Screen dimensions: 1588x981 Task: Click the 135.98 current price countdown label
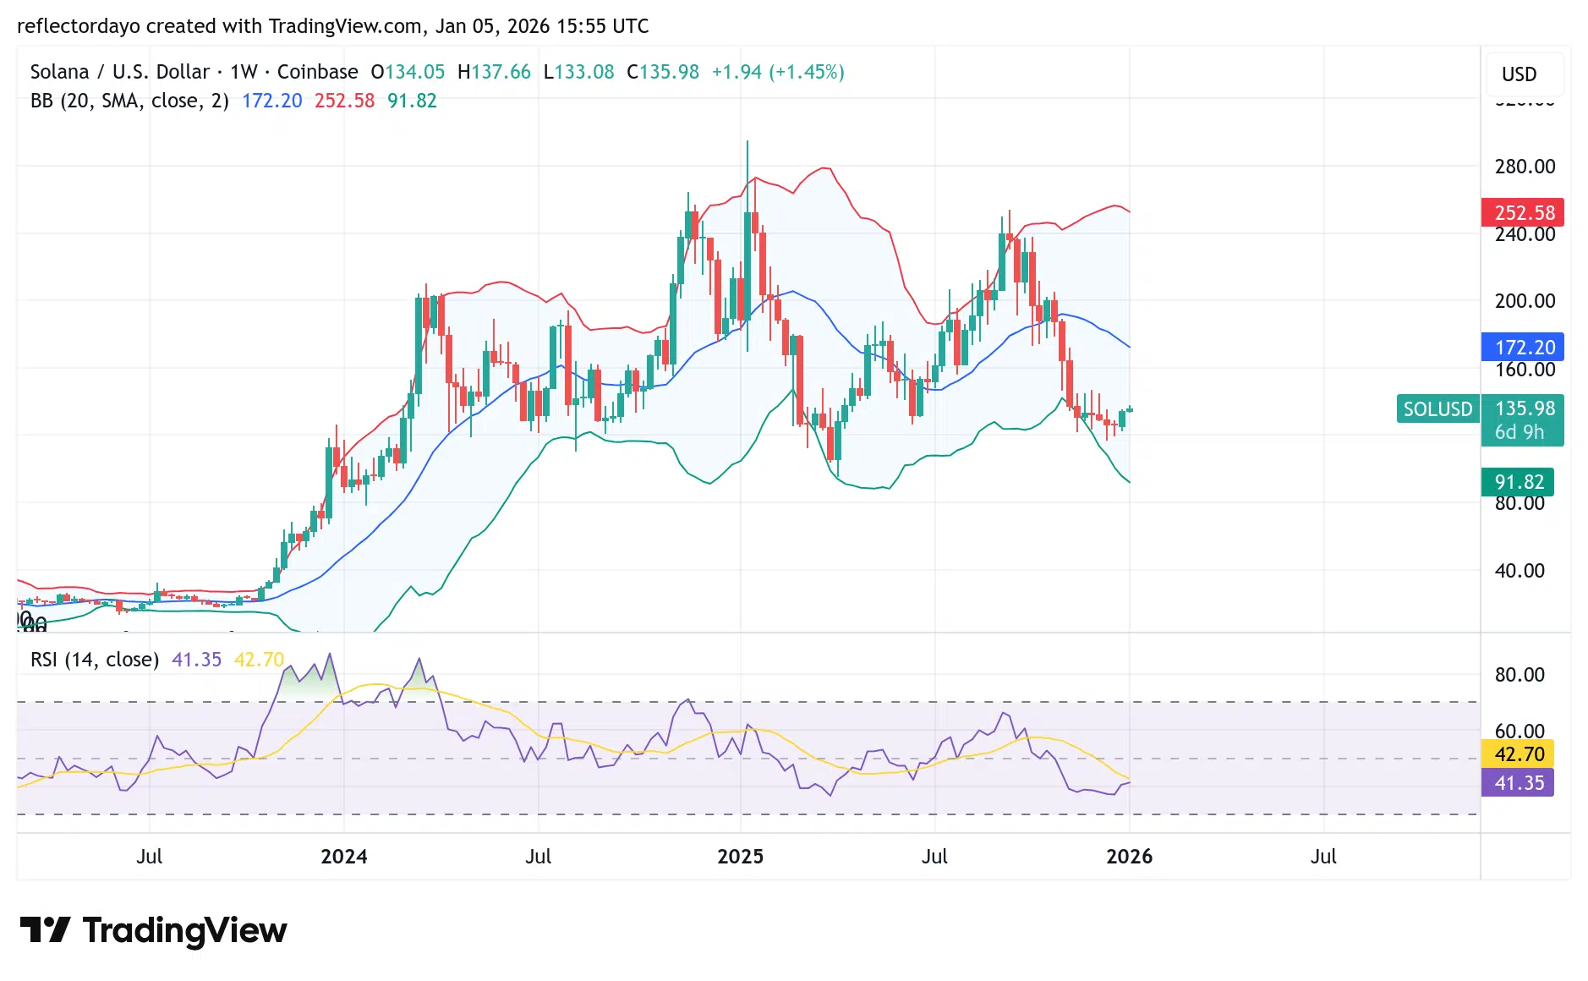tap(1523, 420)
